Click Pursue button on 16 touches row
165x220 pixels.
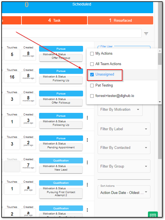[x=61, y=71]
